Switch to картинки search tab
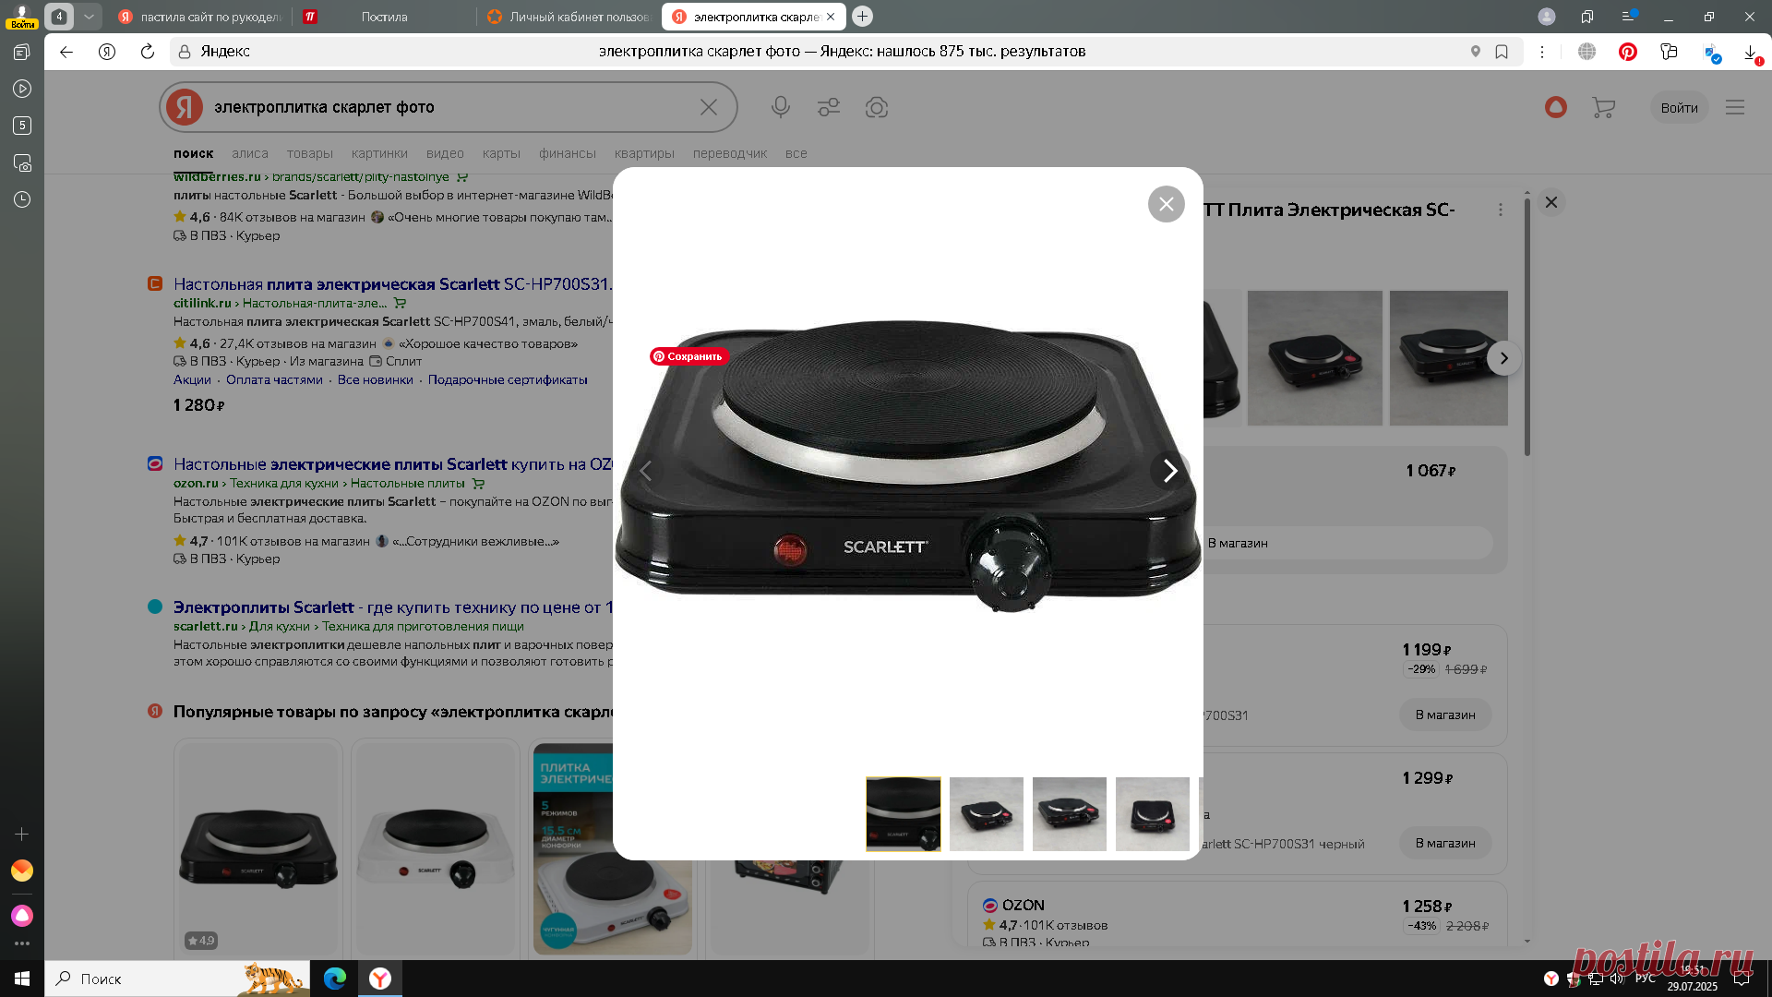 click(x=379, y=153)
